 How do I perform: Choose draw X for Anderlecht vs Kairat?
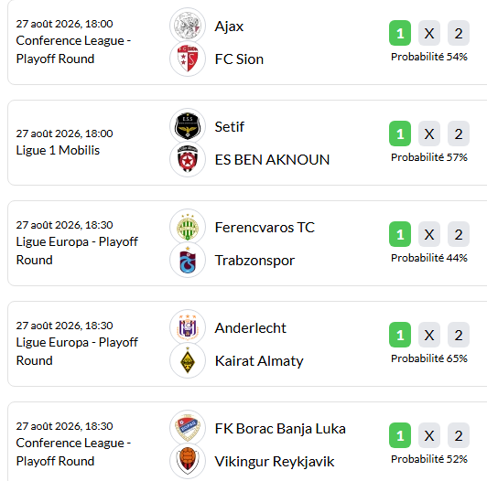pos(429,335)
